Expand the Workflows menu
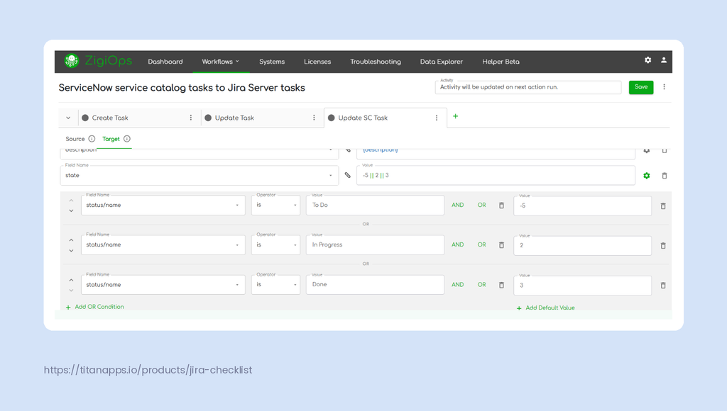 click(221, 62)
